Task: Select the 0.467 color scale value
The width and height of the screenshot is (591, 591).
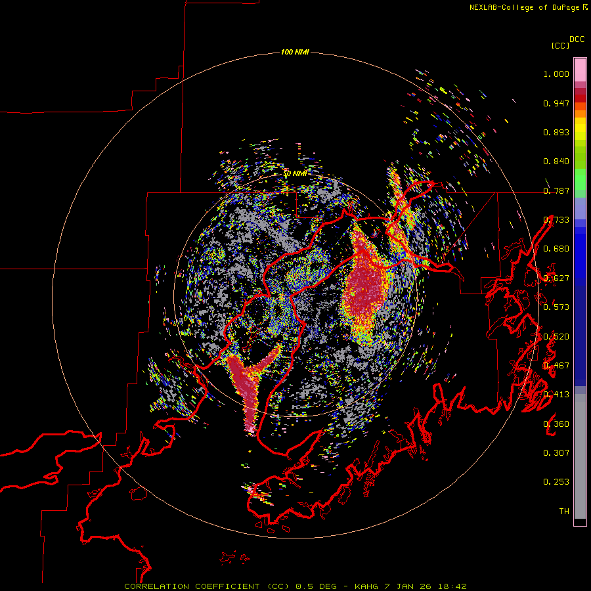Action: pos(556,366)
